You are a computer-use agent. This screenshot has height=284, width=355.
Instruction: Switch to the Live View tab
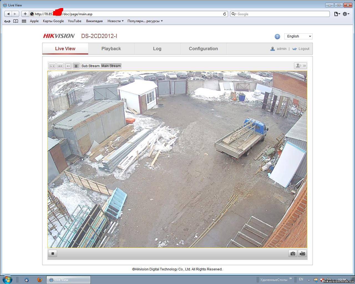coord(65,49)
